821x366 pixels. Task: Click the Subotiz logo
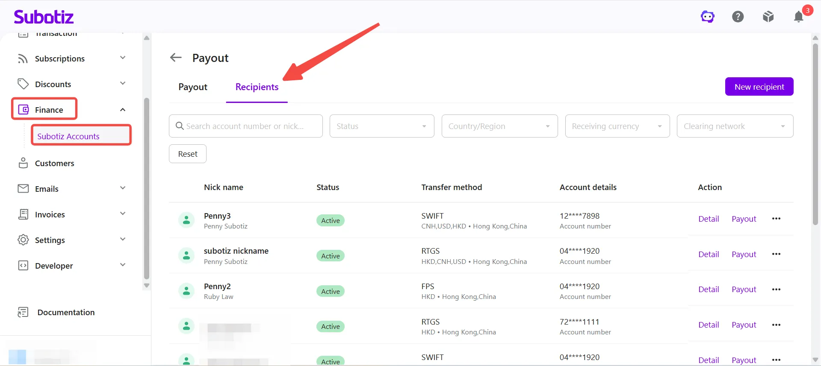click(44, 17)
